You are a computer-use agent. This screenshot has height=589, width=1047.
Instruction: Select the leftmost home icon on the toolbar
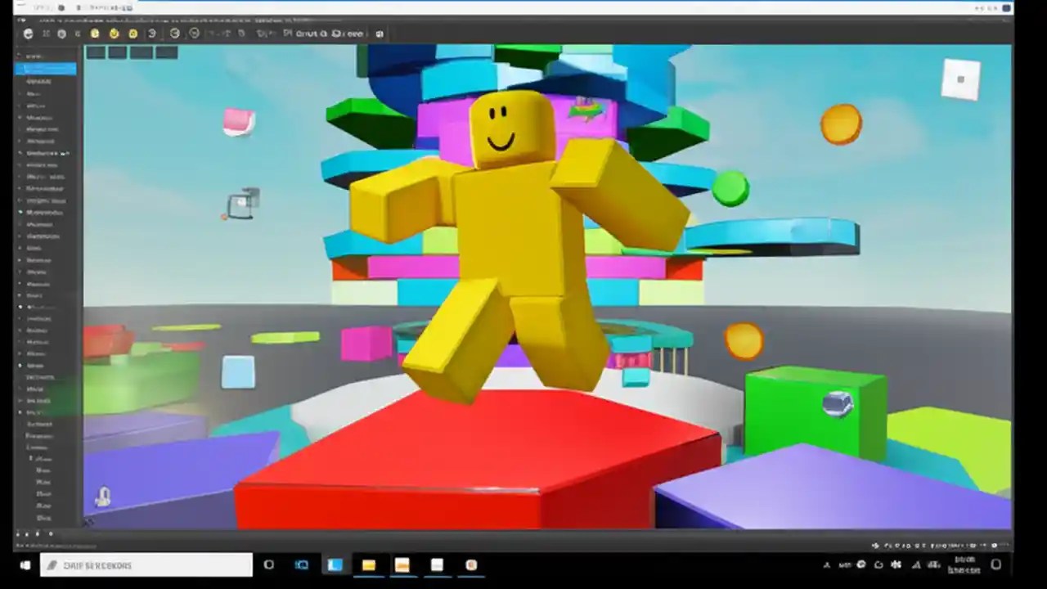coord(29,34)
